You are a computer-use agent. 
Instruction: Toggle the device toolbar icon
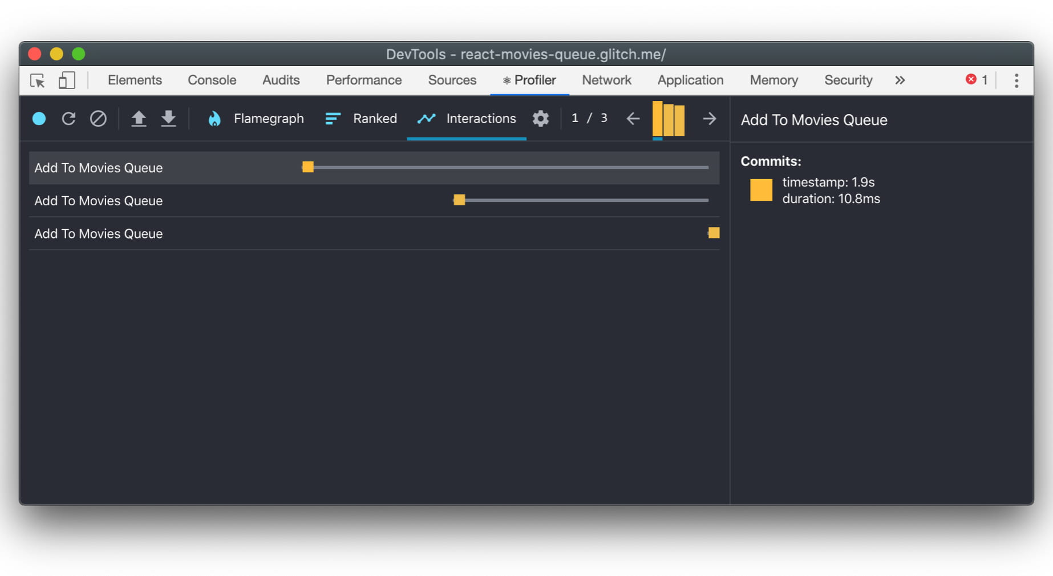point(66,80)
